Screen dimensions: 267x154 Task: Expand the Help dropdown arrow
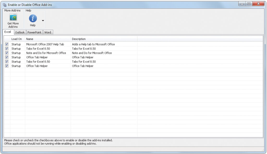click(x=43, y=20)
